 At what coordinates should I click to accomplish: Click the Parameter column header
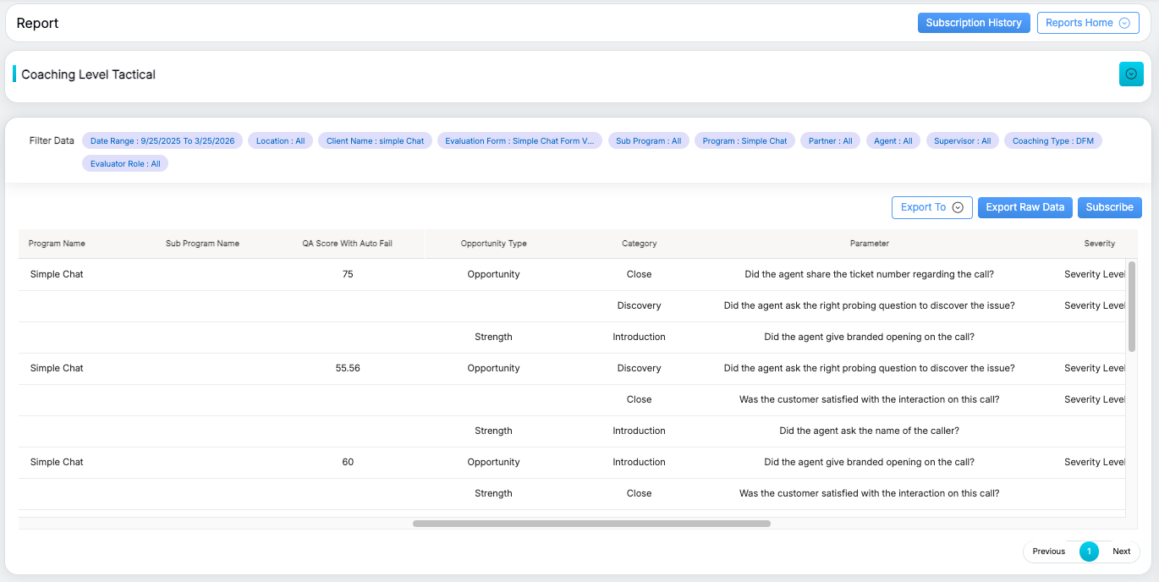click(869, 244)
